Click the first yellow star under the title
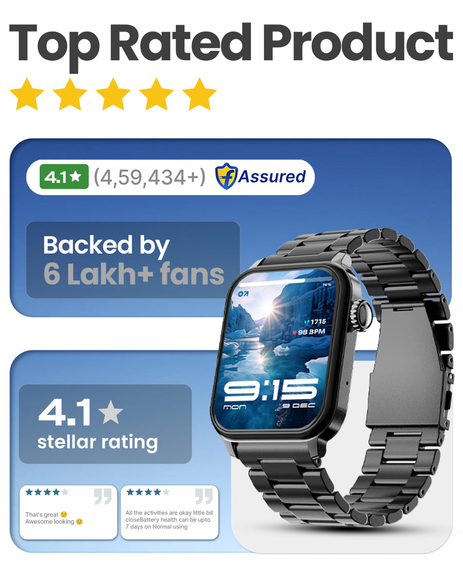Viewport: 463px width, 575px height. [x=27, y=94]
